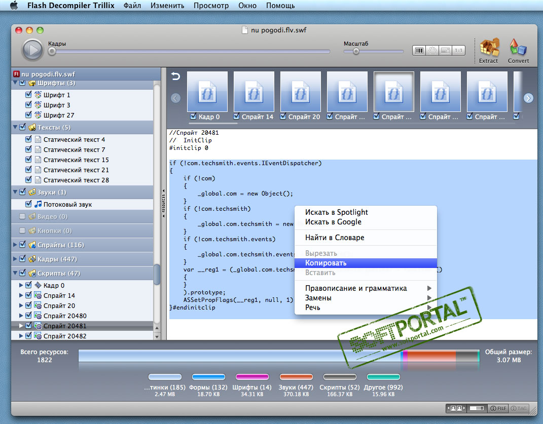Viewport: 543px width, 424px height.
Task: Toggle the Видео (0) checkbox
Action: [22, 216]
